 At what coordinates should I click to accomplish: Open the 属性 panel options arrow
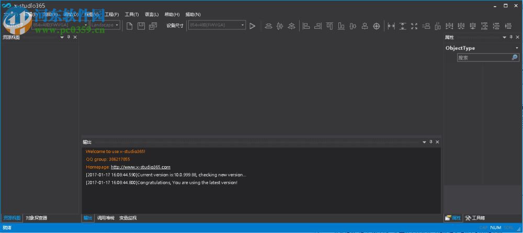click(x=504, y=37)
